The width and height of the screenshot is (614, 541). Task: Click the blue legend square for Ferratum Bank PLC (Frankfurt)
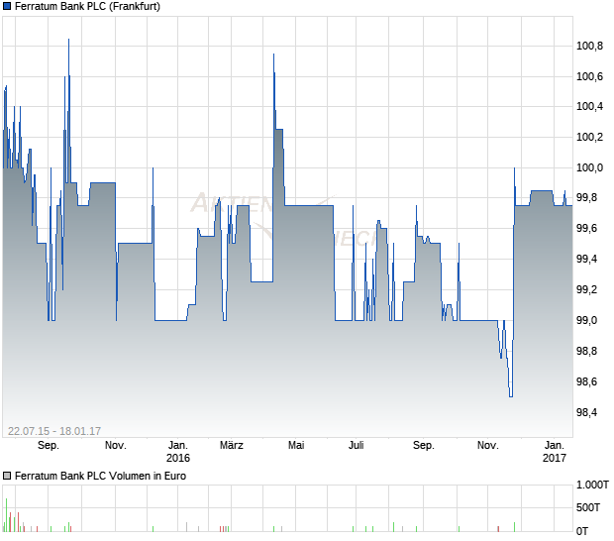click(x=8, y=6)
